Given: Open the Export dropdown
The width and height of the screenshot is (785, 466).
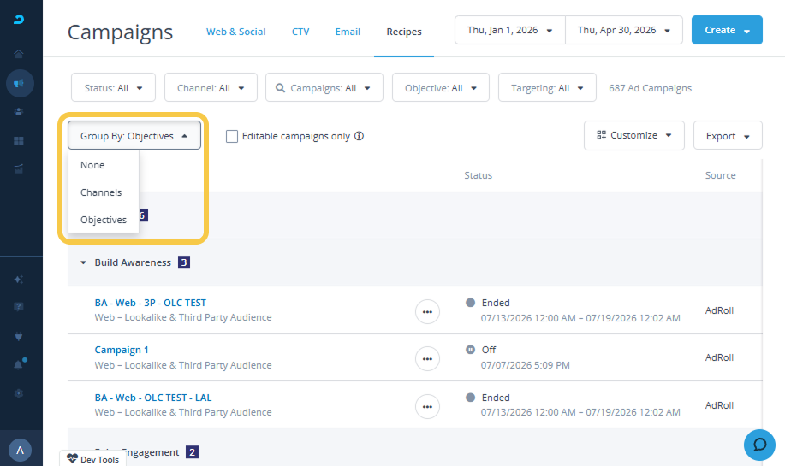Looking at the screenshot, I should point(728,135).
